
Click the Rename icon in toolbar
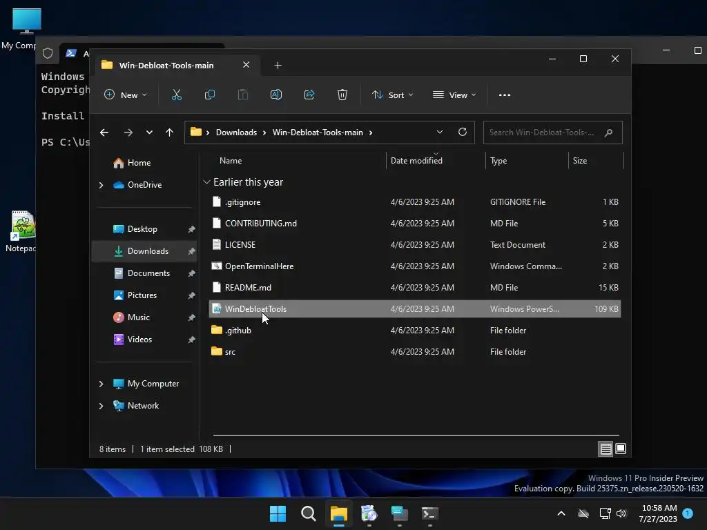pyautogui.click(x=276, y=95)
